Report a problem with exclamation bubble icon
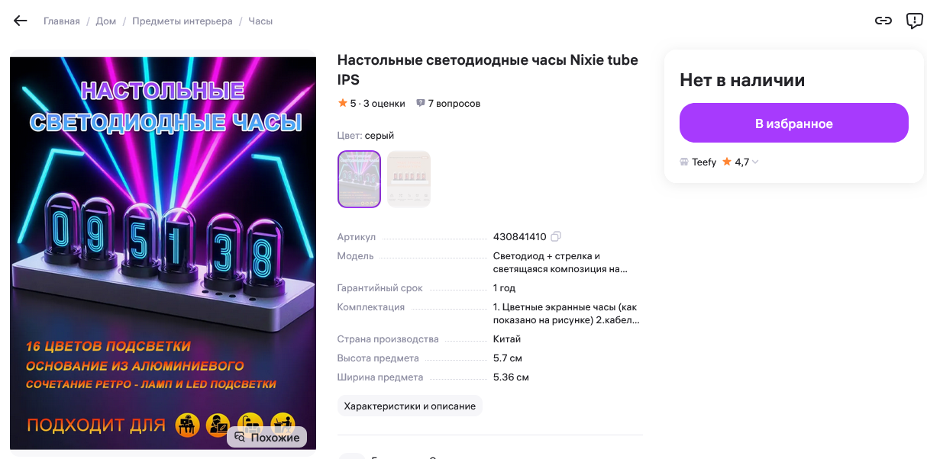The image size is (927, 459). [915, 21]
